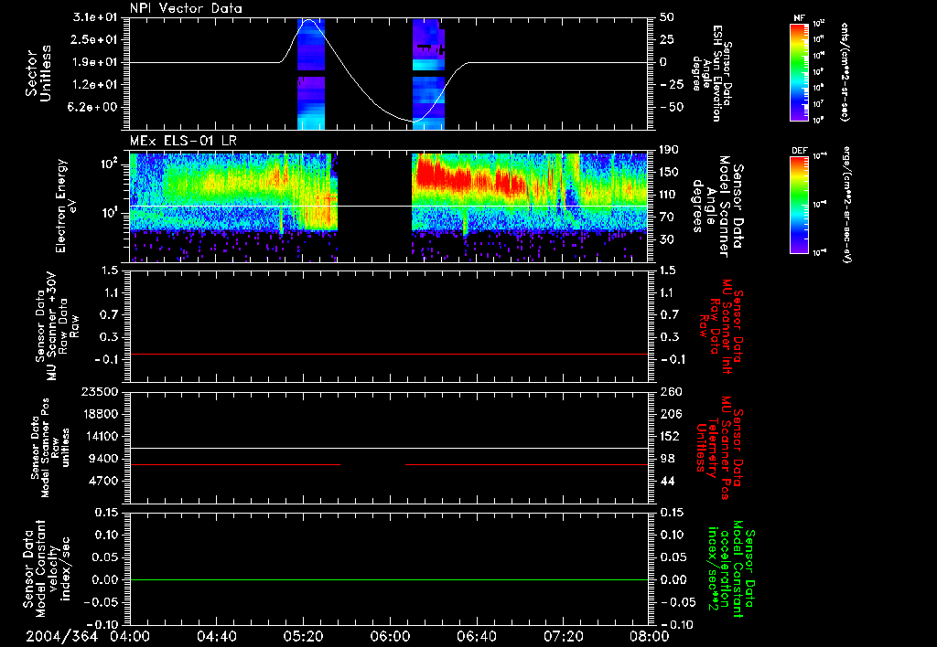
Task: Click the 9400 scanner position tick label
Action: coord(102,459)
